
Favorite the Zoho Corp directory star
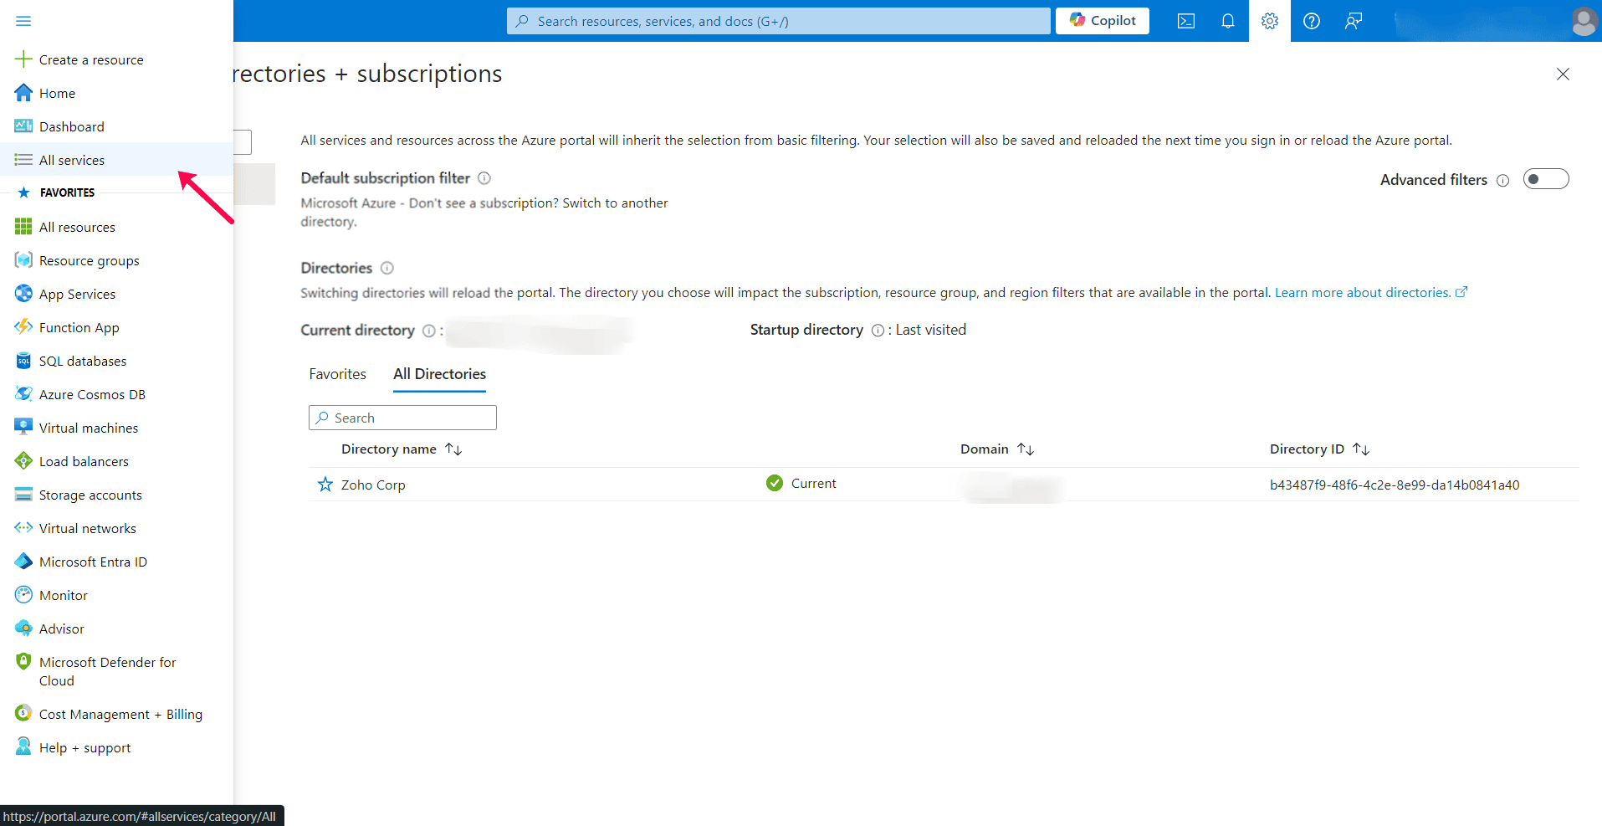pos(325,485)
